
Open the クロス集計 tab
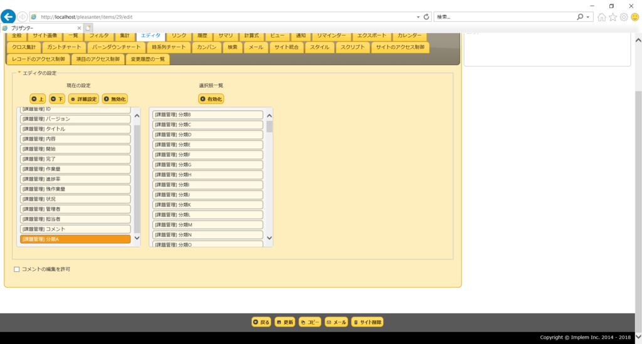[24, 48]
